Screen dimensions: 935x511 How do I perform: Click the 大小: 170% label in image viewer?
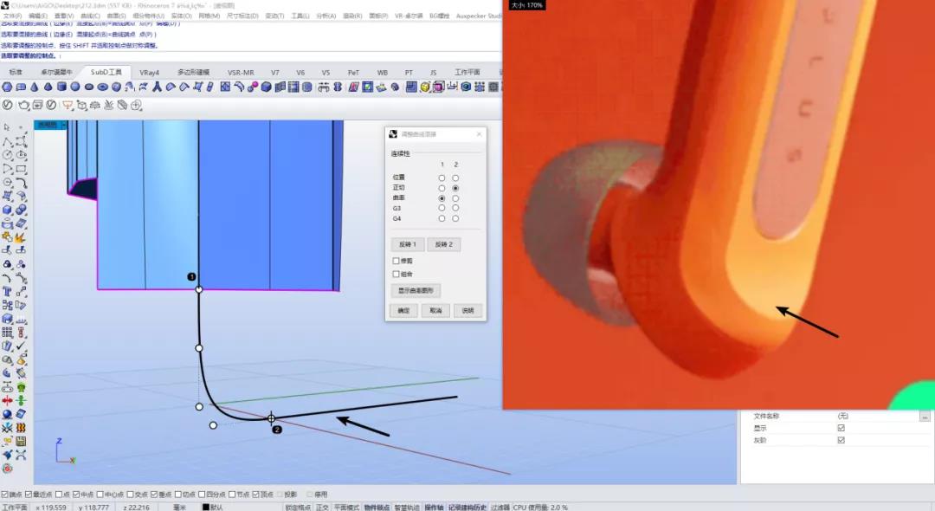click(x=527, y=5)
